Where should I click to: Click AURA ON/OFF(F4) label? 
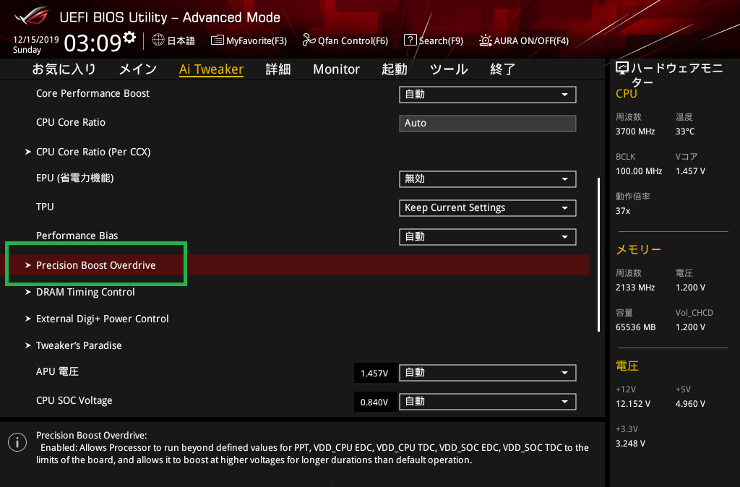coord(531,40)
